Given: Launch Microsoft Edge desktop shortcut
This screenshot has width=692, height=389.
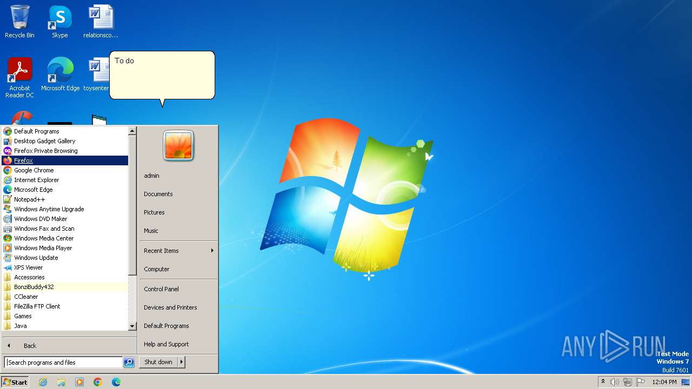Looking at the screenshot, I should [60, 74].
